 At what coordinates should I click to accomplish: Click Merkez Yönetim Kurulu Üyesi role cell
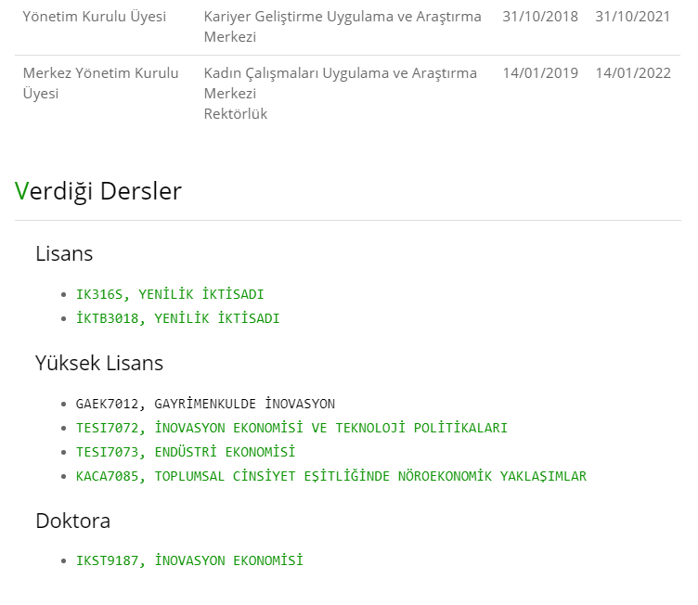pos(100,84)
